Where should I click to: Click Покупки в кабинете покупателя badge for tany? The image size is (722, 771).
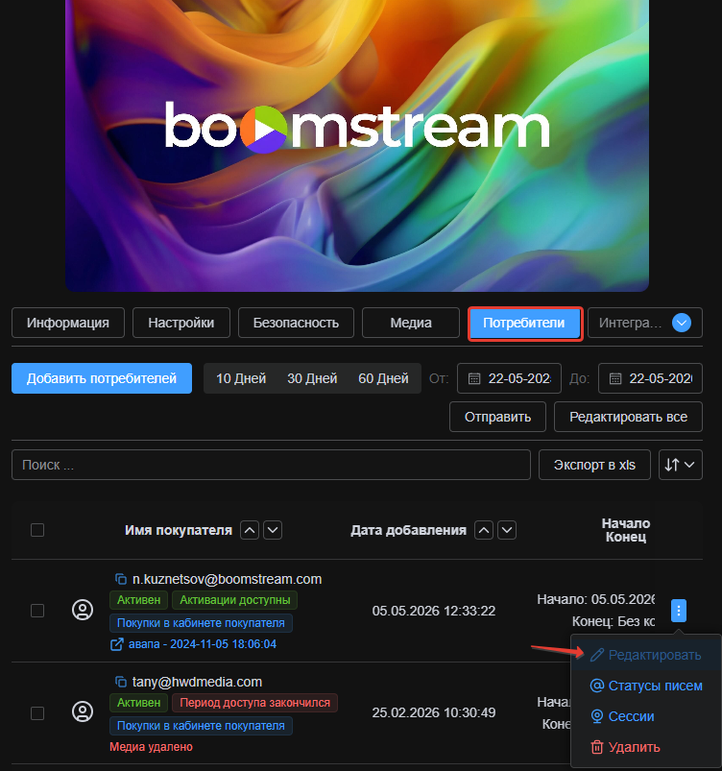coord(202,726)
